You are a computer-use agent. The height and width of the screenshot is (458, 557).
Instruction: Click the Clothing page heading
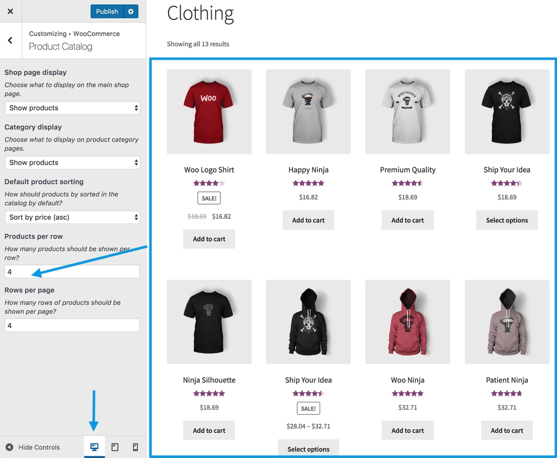coord(201,13)
